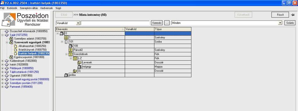
Task: Sort by the Elnevezés column header
Action: (x=90, y=29)
